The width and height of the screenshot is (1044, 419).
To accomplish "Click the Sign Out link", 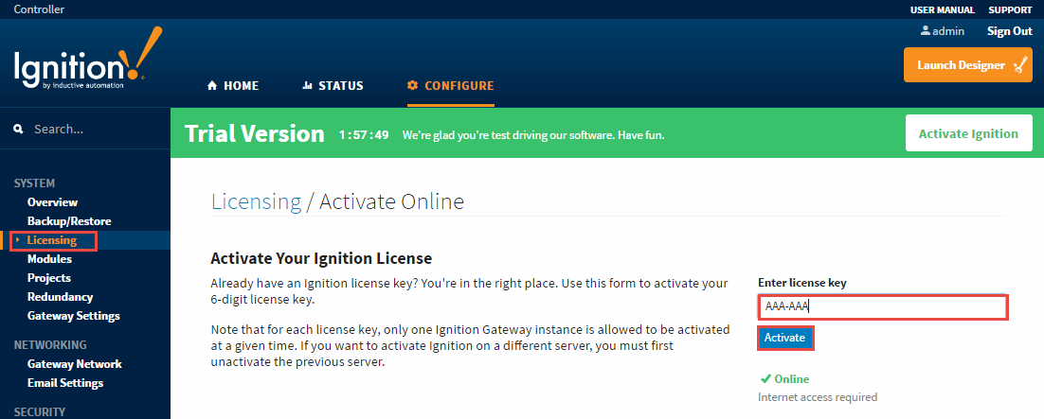I will click(x=1009, y=31).
